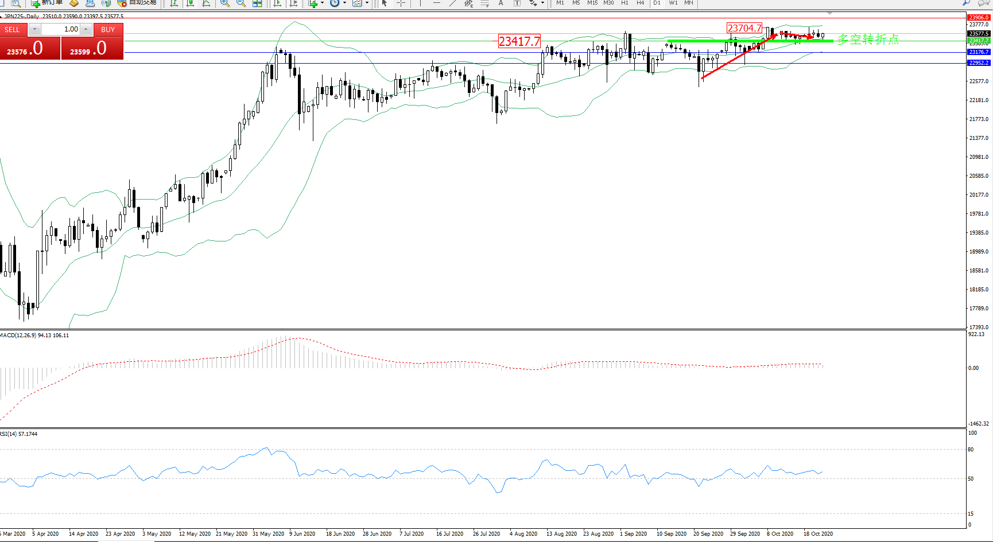Click the chart shift triangle marker
The height and width of the screenshot is (542, 993).
point(829,13)
